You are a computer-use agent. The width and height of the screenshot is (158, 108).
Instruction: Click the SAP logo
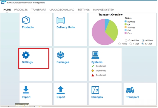click(x=3, y=2)
